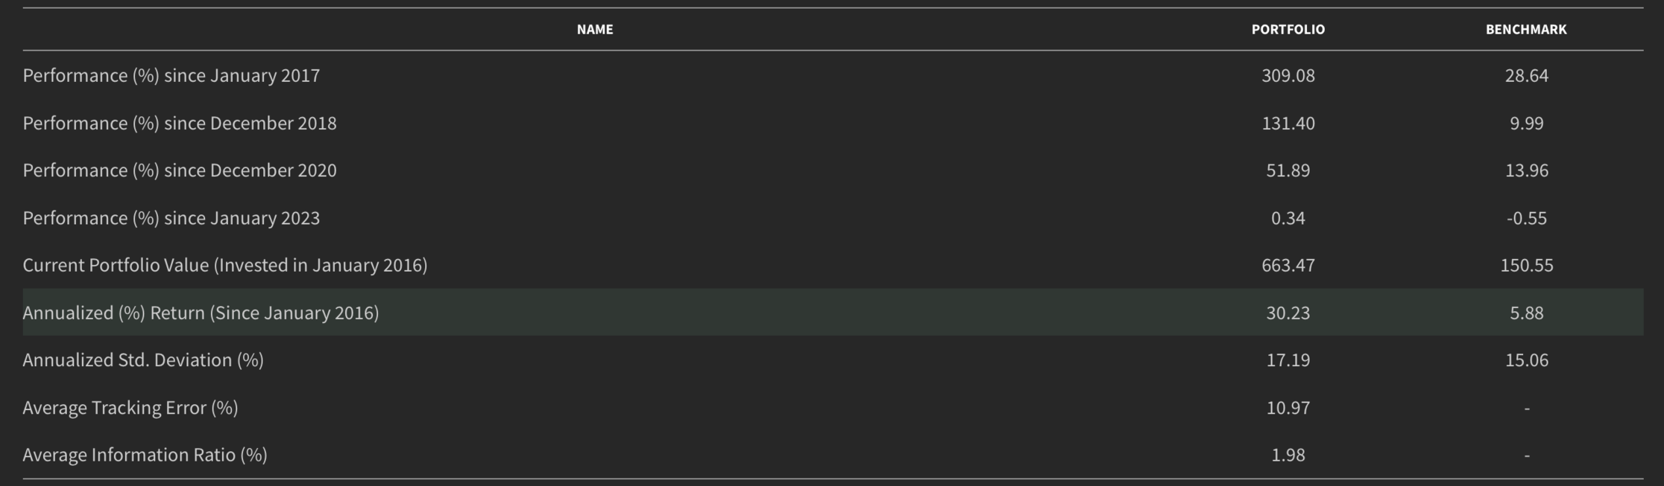The width and height of the screenshot is (1664, 486).
Task: Click the information ratio value 1.98
Action: click(1288, 455)
